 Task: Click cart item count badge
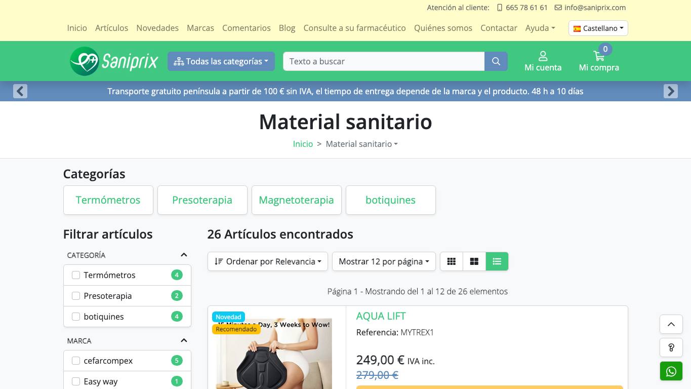coord(605,49)
